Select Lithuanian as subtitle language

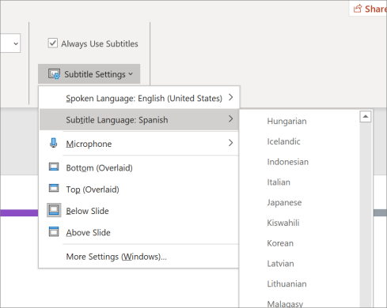(299, 284)
